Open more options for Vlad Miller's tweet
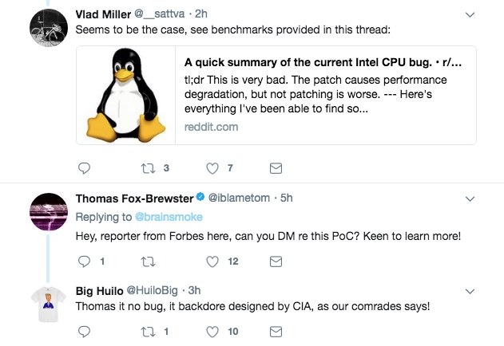The height and width of the screenshot is (346, 504). click(470, 14)
